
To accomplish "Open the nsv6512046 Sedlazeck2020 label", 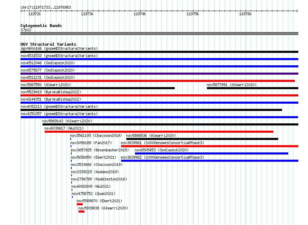I will [48, 63].
